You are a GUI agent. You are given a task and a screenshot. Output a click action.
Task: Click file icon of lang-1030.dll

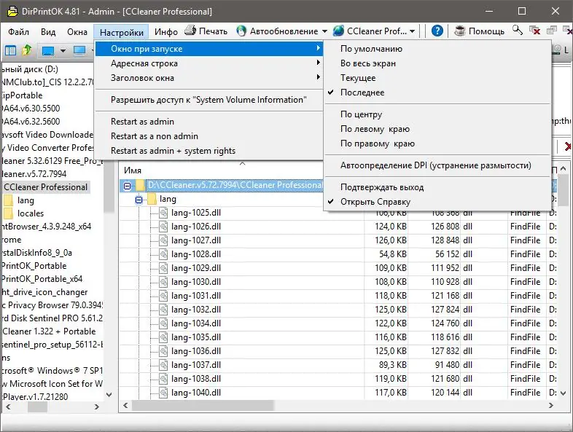[x=163, y=282]
